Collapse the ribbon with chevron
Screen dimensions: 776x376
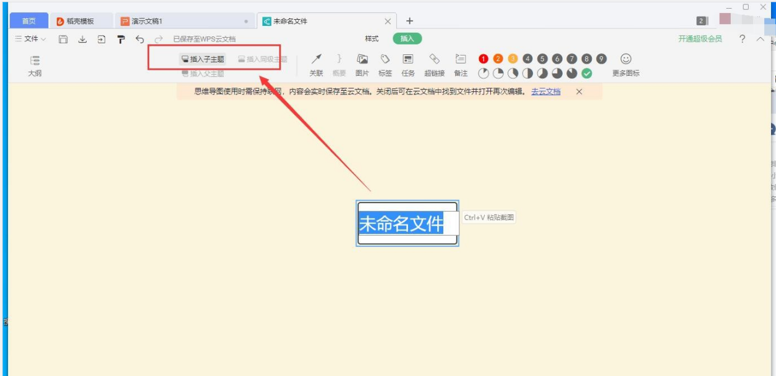(761, 39)
